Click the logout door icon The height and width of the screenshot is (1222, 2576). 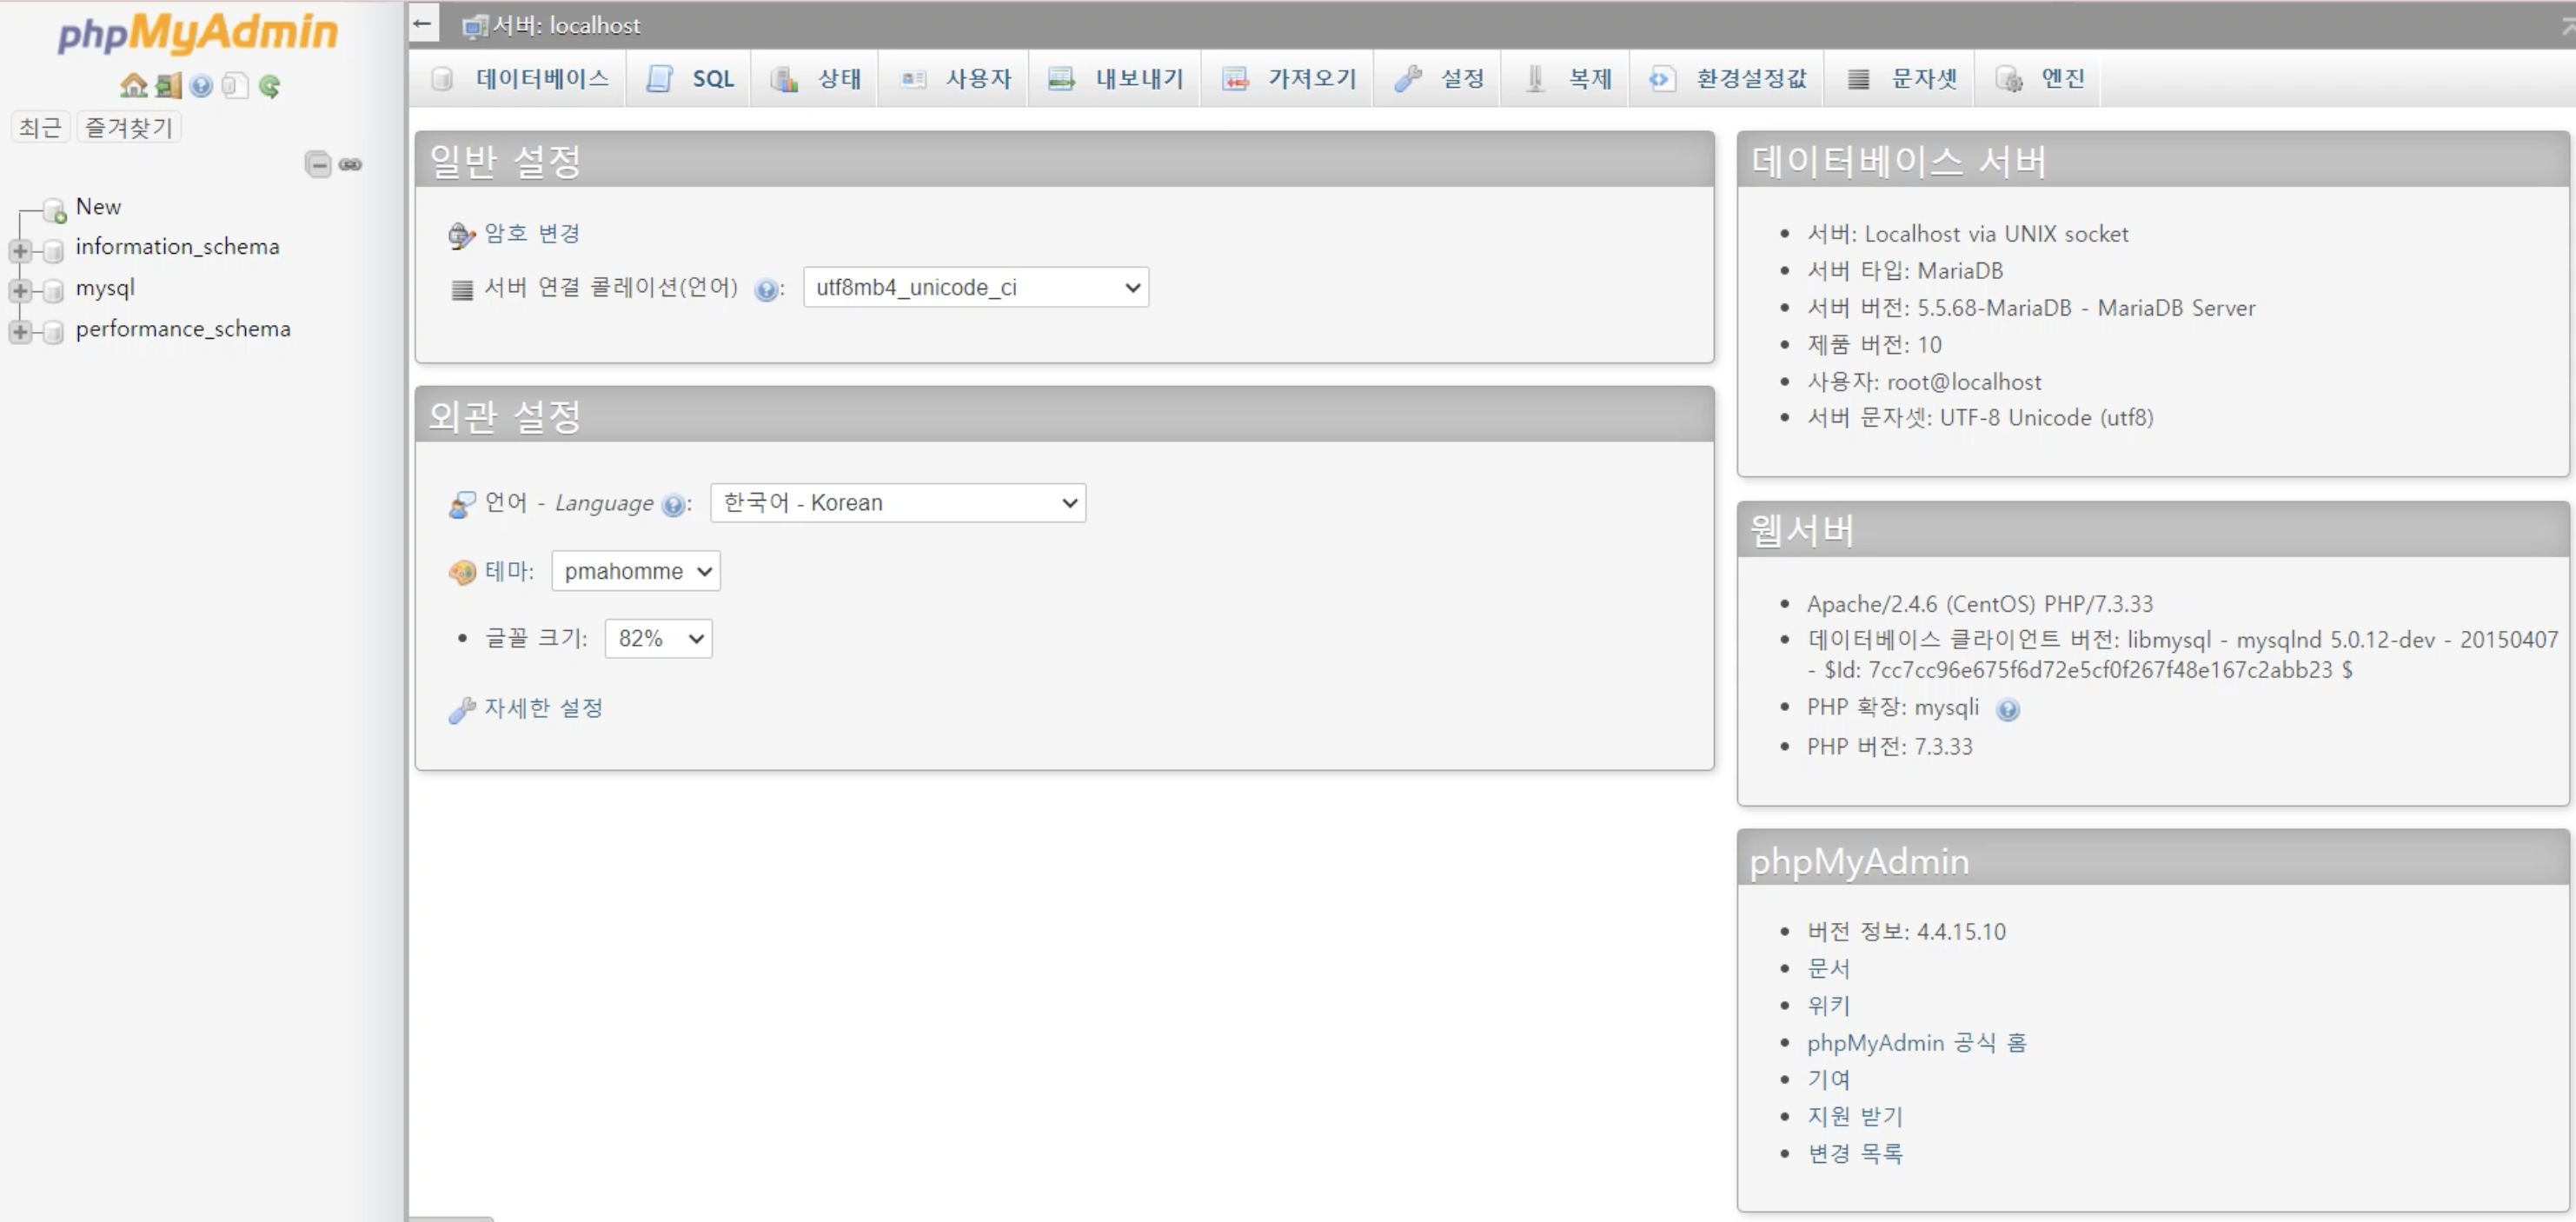click(x=168, y=86)
